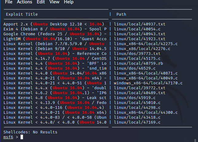Select the path linux/local/40489.txt
The image size is (198, 142).
[140, 93]
